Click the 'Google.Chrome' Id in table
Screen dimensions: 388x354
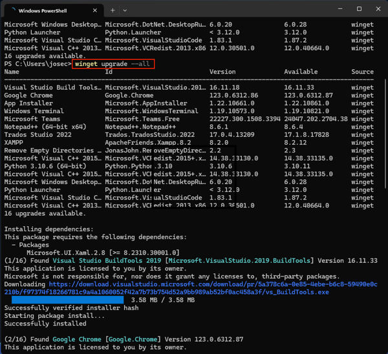[129, 96]
